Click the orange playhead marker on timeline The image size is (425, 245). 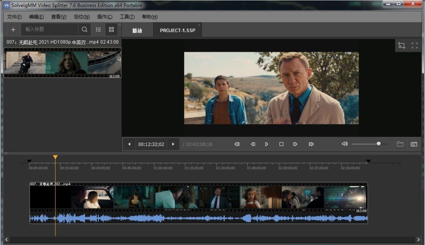[x=55, y=157]
